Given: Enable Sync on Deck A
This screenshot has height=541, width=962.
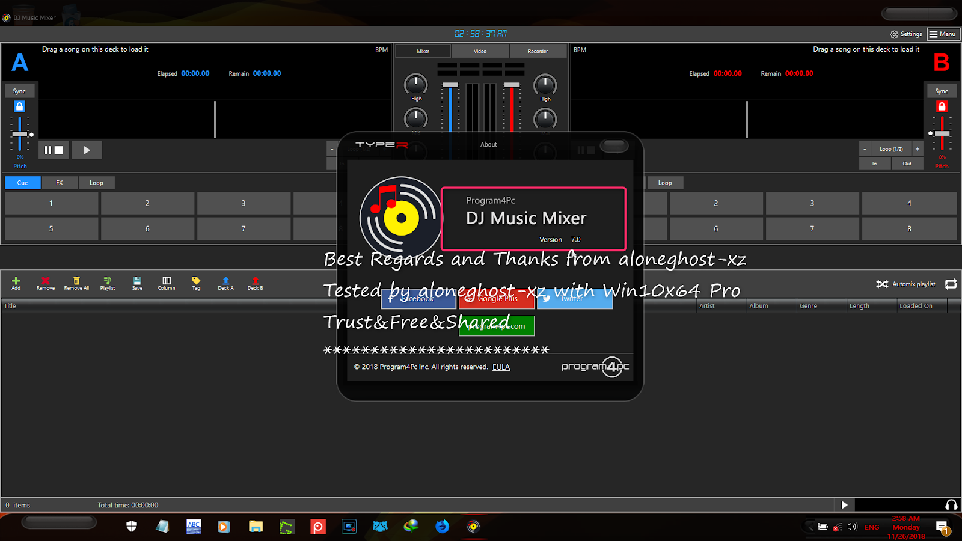Looking at the screenshot, I should (19, 90).
